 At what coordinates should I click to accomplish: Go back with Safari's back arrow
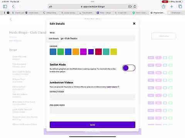(x=13, y=7)
